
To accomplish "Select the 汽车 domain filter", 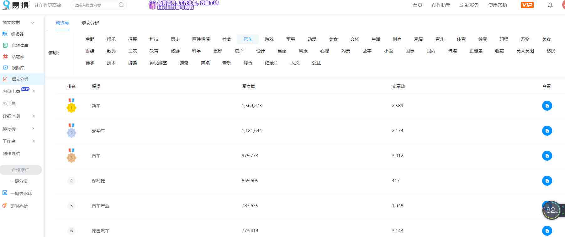I will (248, 39).
